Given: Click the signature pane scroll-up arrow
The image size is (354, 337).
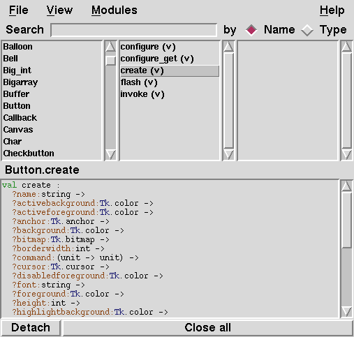Looking at the screenshot, I should point(346,186).
